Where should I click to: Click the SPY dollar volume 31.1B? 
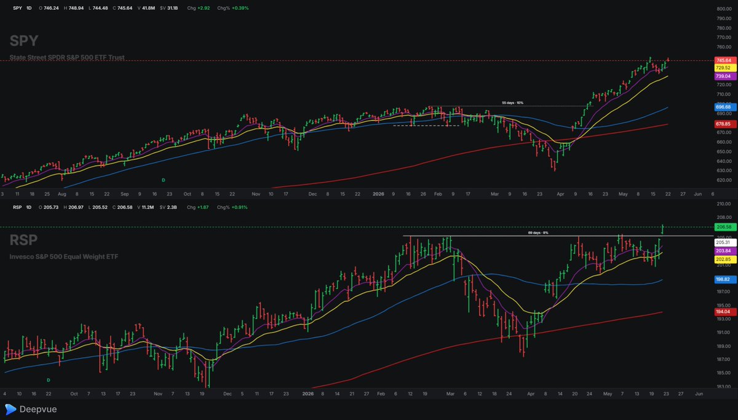point(173,9)
